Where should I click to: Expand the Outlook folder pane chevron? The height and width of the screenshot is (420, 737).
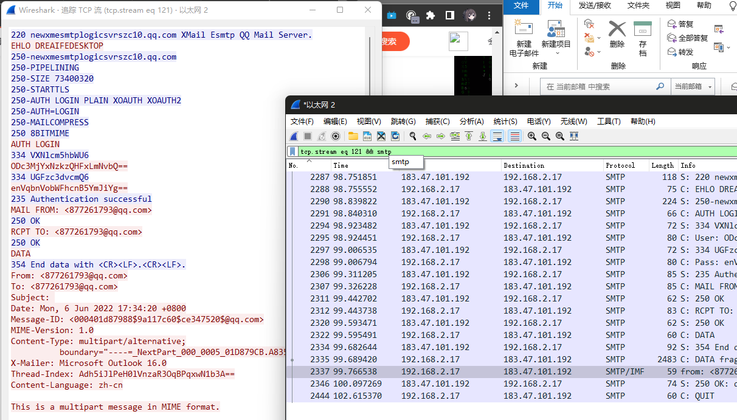517,86
